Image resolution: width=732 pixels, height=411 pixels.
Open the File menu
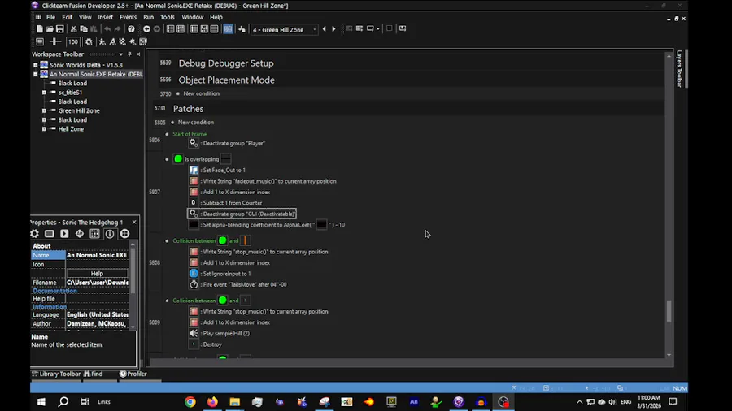[50, 17]
